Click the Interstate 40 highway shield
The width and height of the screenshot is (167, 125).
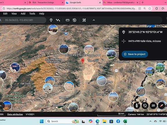(66, 34)
